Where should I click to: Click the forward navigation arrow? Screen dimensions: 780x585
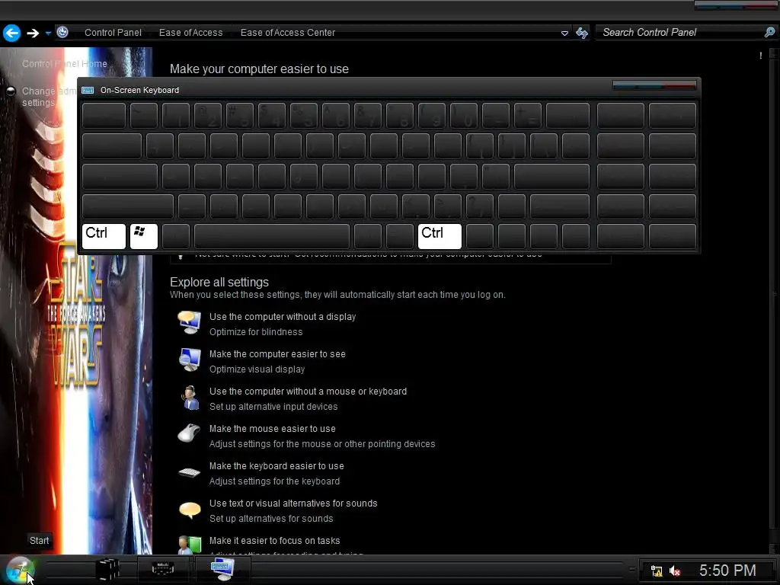33,33
